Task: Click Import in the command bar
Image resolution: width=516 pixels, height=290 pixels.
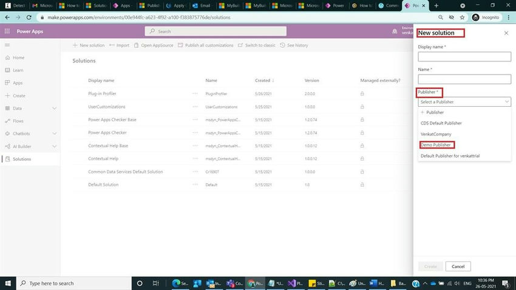Action: 120,46
